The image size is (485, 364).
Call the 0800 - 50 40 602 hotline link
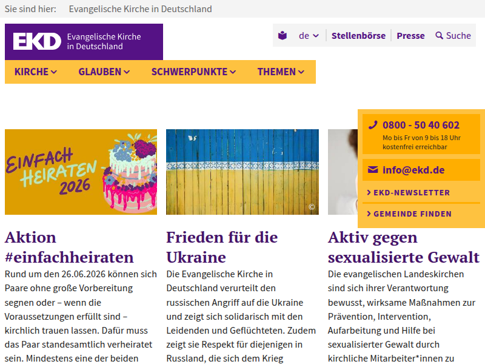coord(421,125)
